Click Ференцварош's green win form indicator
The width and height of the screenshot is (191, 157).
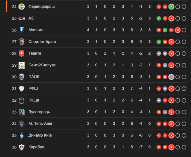(x=171, y=7)
